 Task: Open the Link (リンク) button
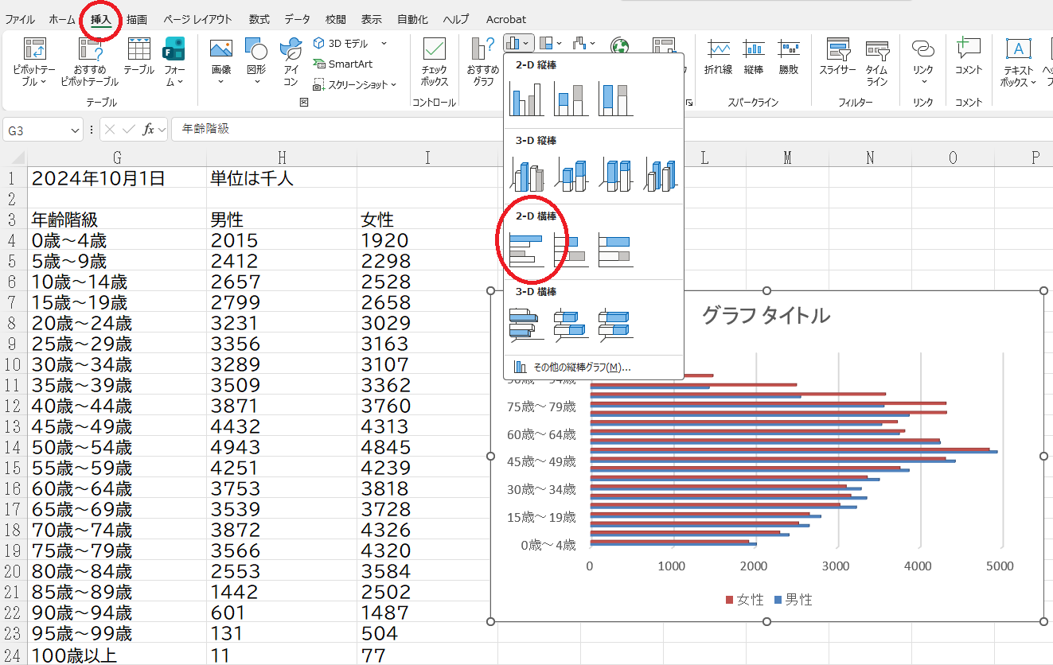click(x=923, y=61)
